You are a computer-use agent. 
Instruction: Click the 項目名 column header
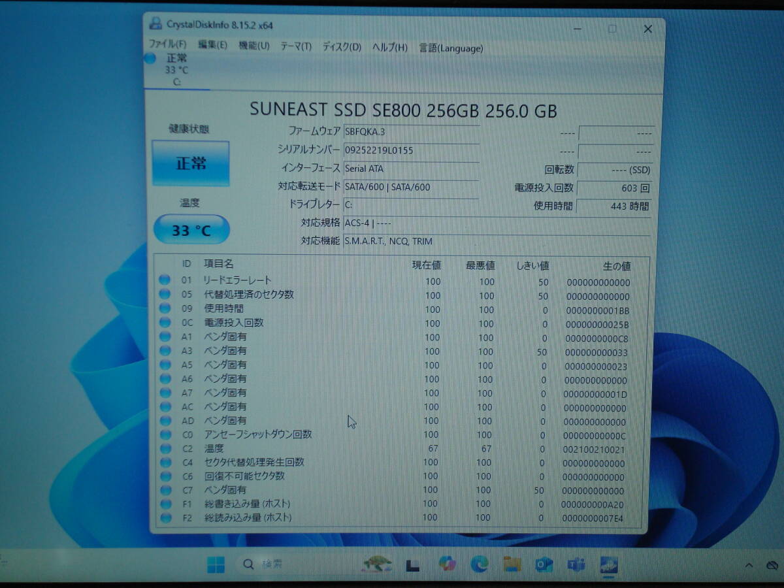(x=218, y=264)
